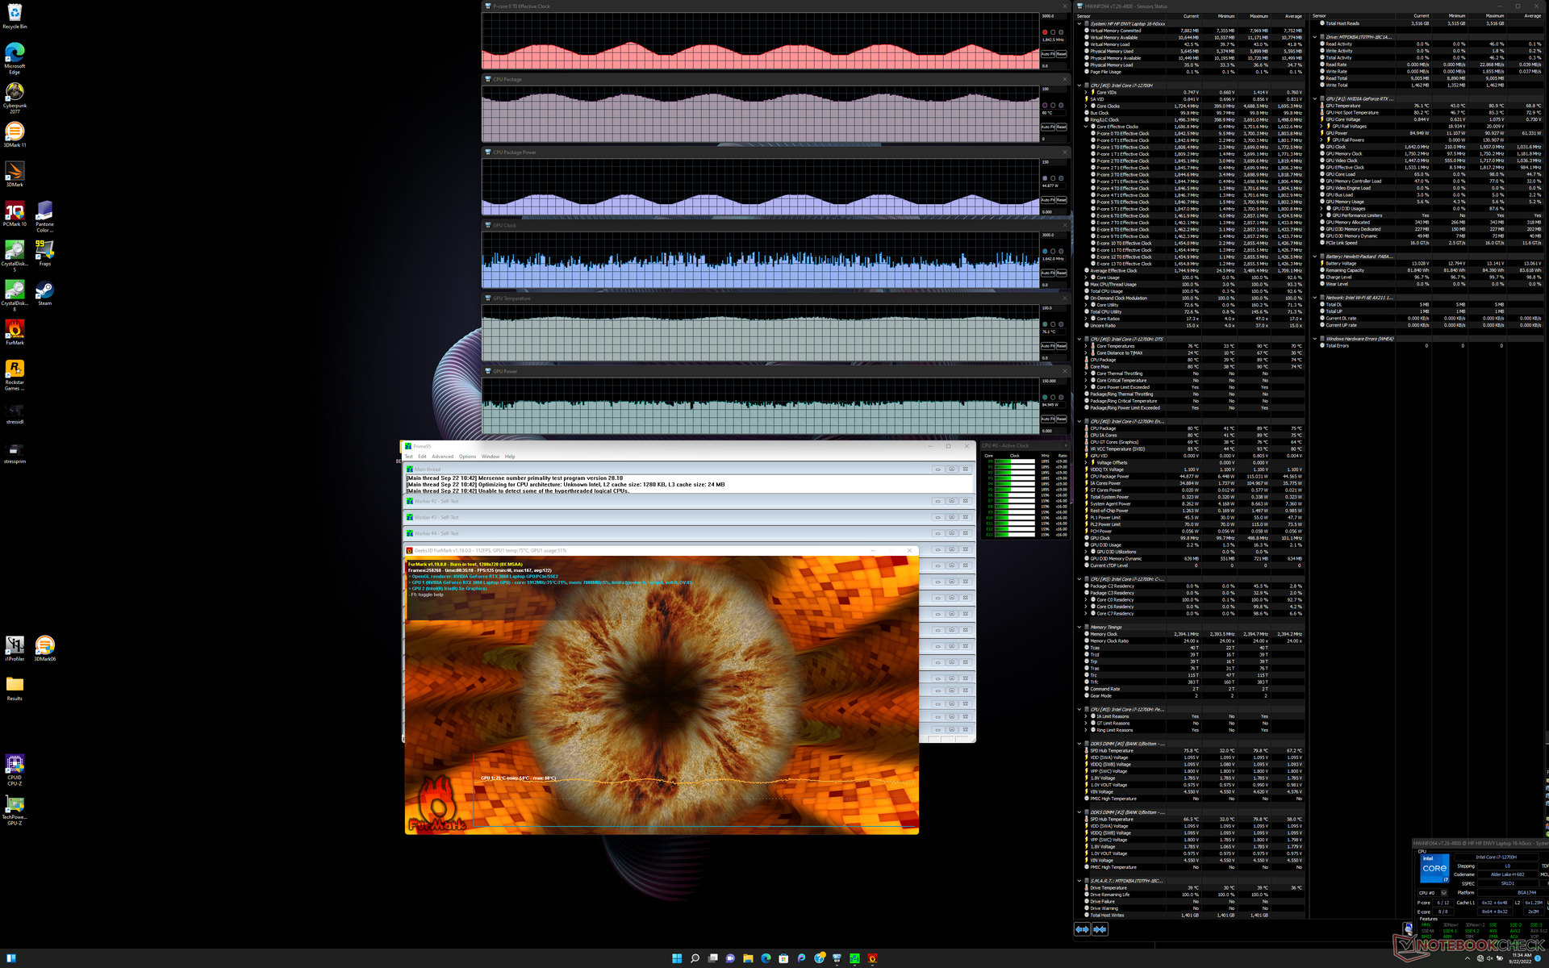Select the blue radio button in the GPU Clock graph
The image size is (1549, 968).
click(x=1045, y=252)
